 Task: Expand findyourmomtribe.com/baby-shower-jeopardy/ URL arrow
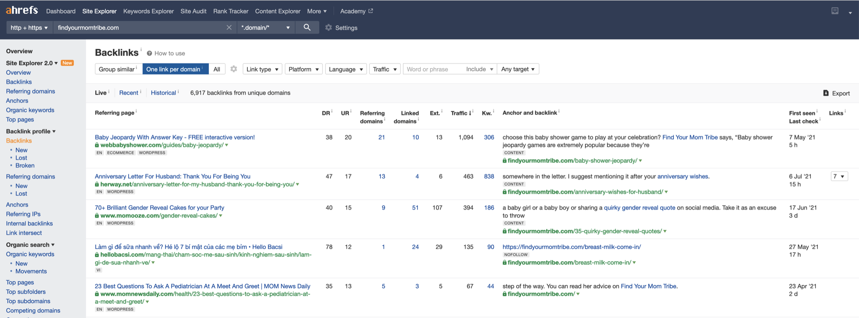[x=640, y=161]
